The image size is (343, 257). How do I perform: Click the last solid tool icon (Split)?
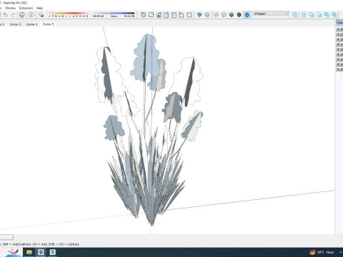click(x=334, y=15)
